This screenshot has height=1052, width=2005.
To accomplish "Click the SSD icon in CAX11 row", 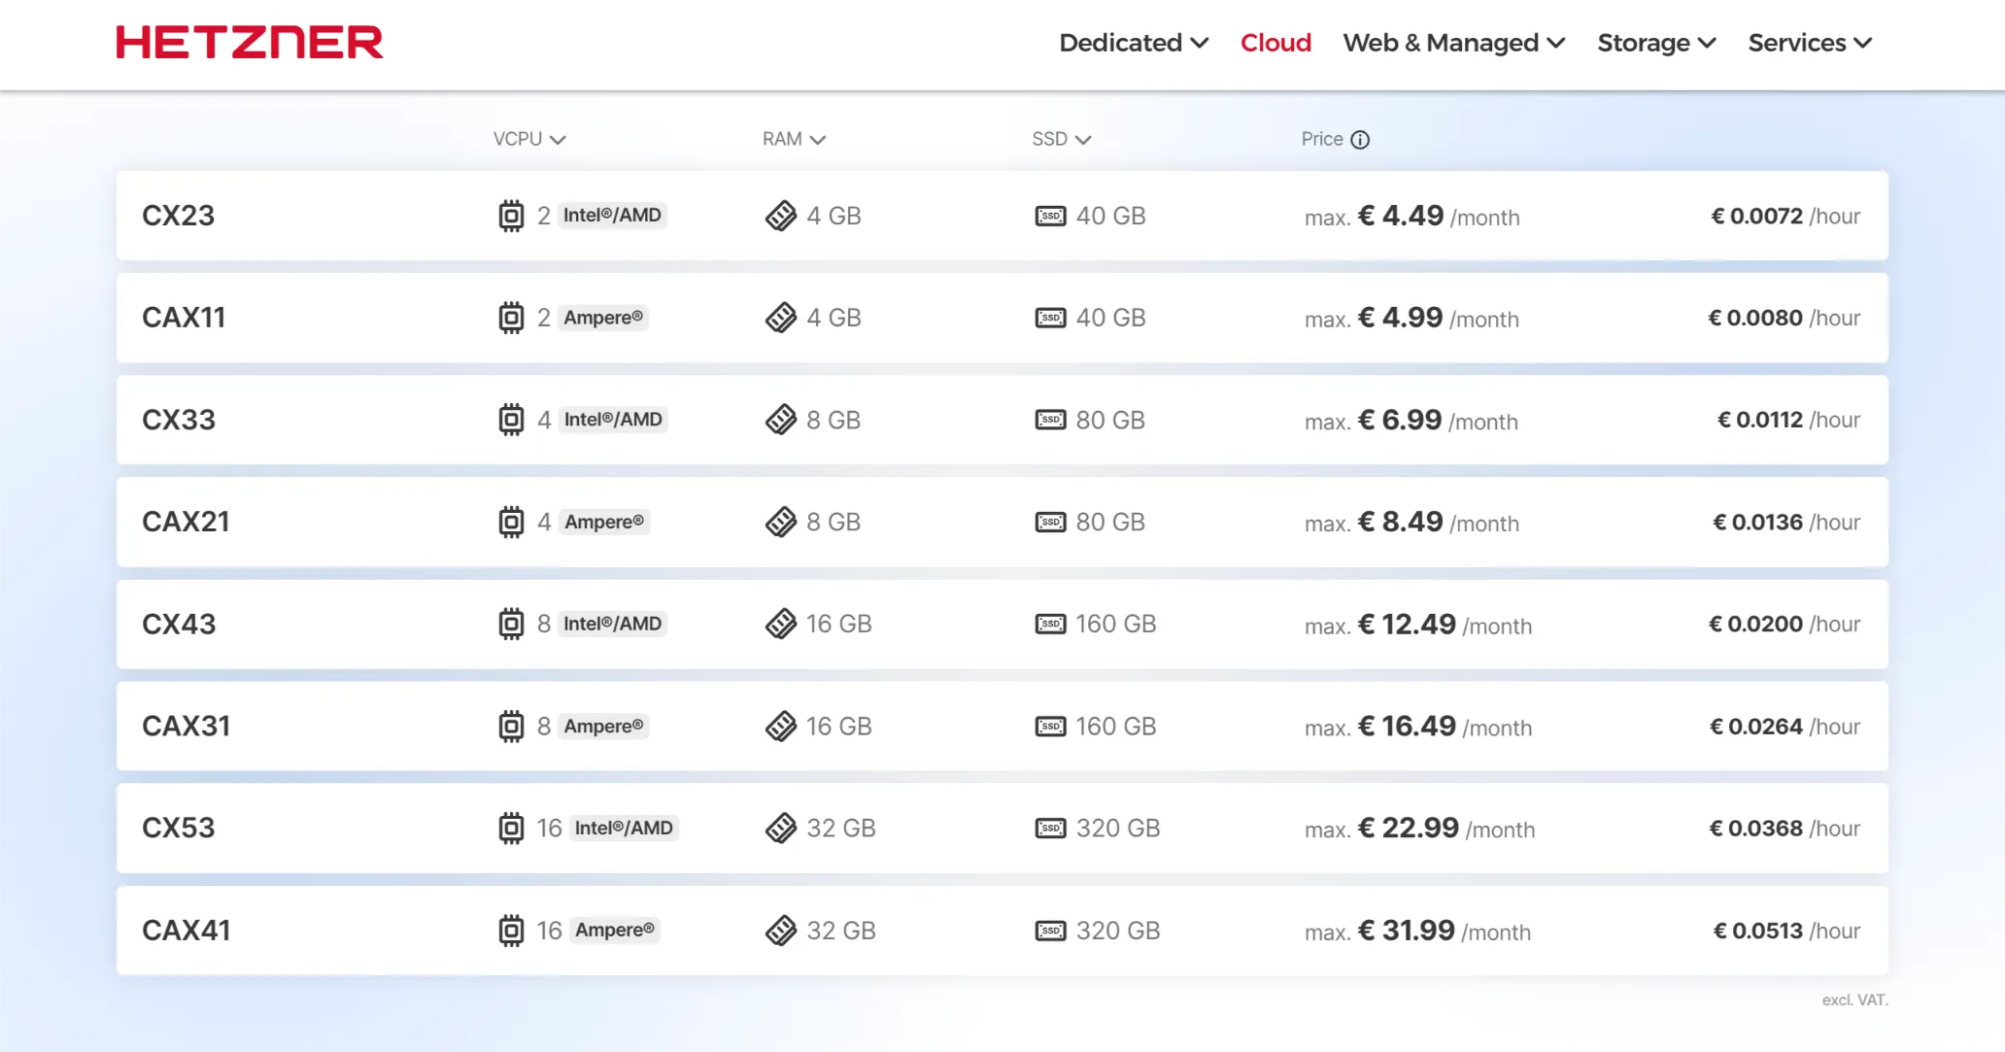I will click(1050, 318).
